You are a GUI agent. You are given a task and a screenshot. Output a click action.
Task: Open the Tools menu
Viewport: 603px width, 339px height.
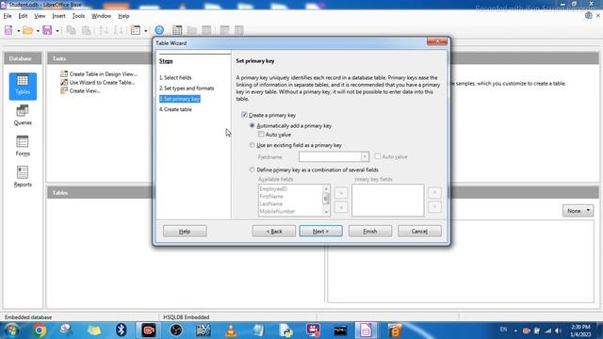78,16
